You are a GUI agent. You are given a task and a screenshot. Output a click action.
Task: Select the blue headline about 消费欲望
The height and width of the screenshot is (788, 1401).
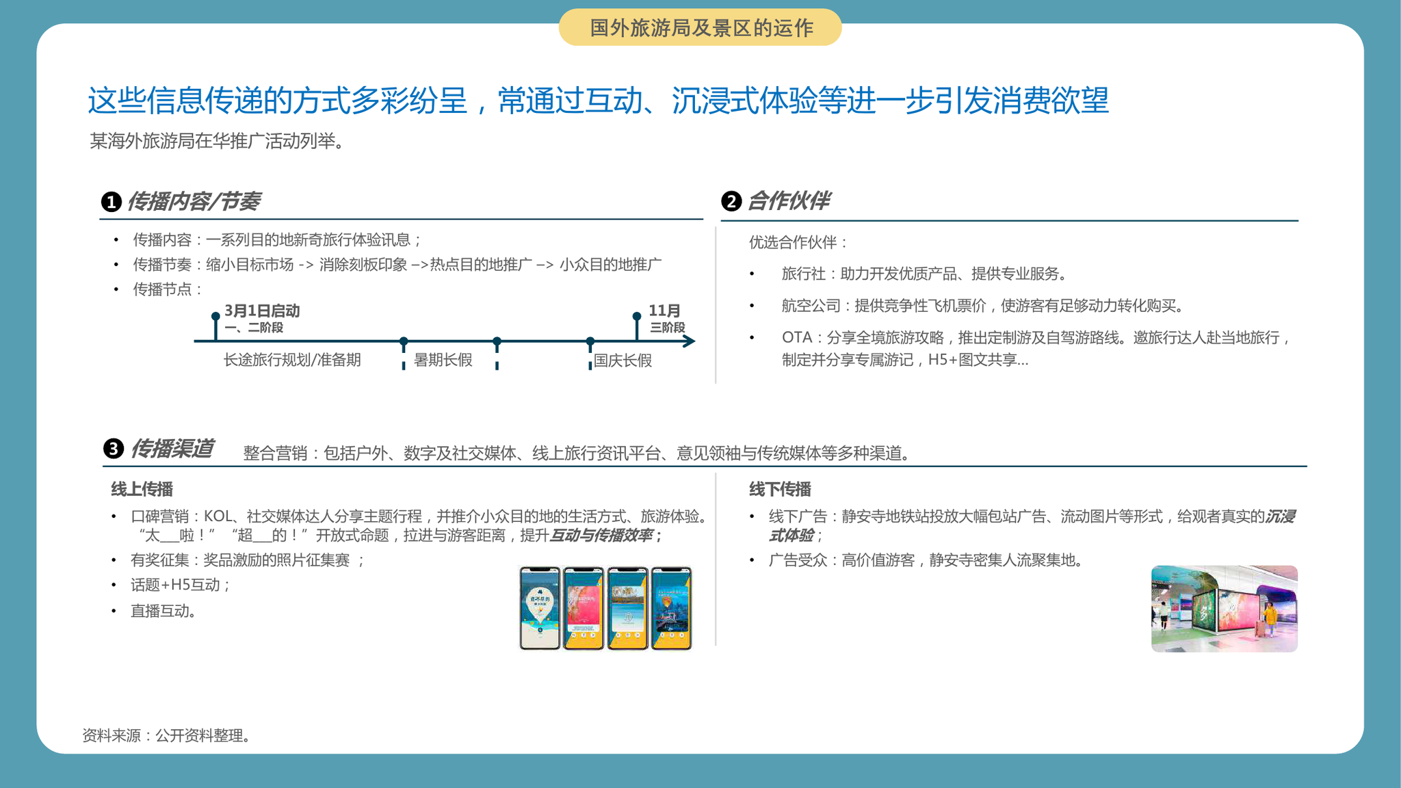tap(598, 101)
